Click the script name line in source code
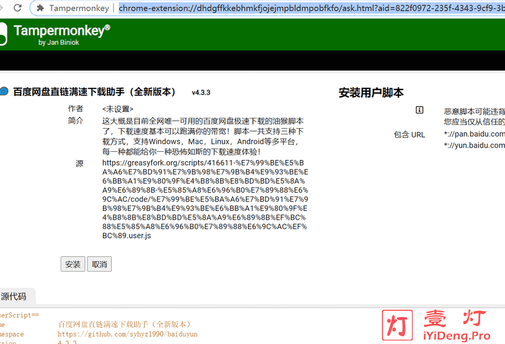Screen dimensions: 505x344 (124, 324)
